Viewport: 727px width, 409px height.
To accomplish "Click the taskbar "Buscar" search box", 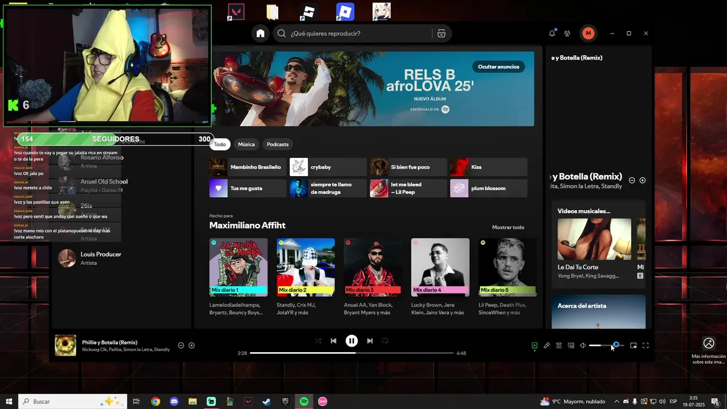I will [x=73, y=402].
